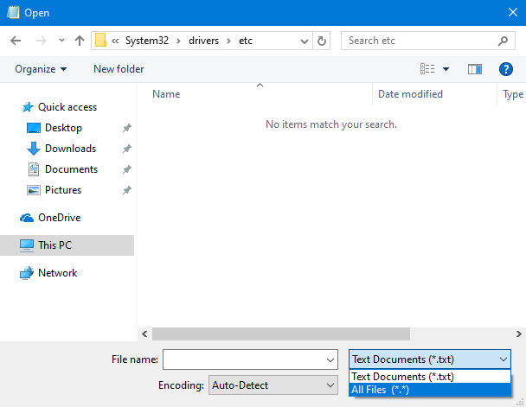This screenshot has height=407, width=526.
Task: Create a New folder
Action: coord(119,69)
